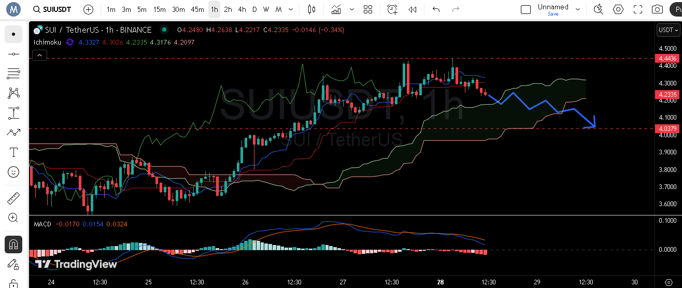Viewport: 682px width, 288px height.
Task: Open the indicator templates grid
Action: (x=368, y=9)
